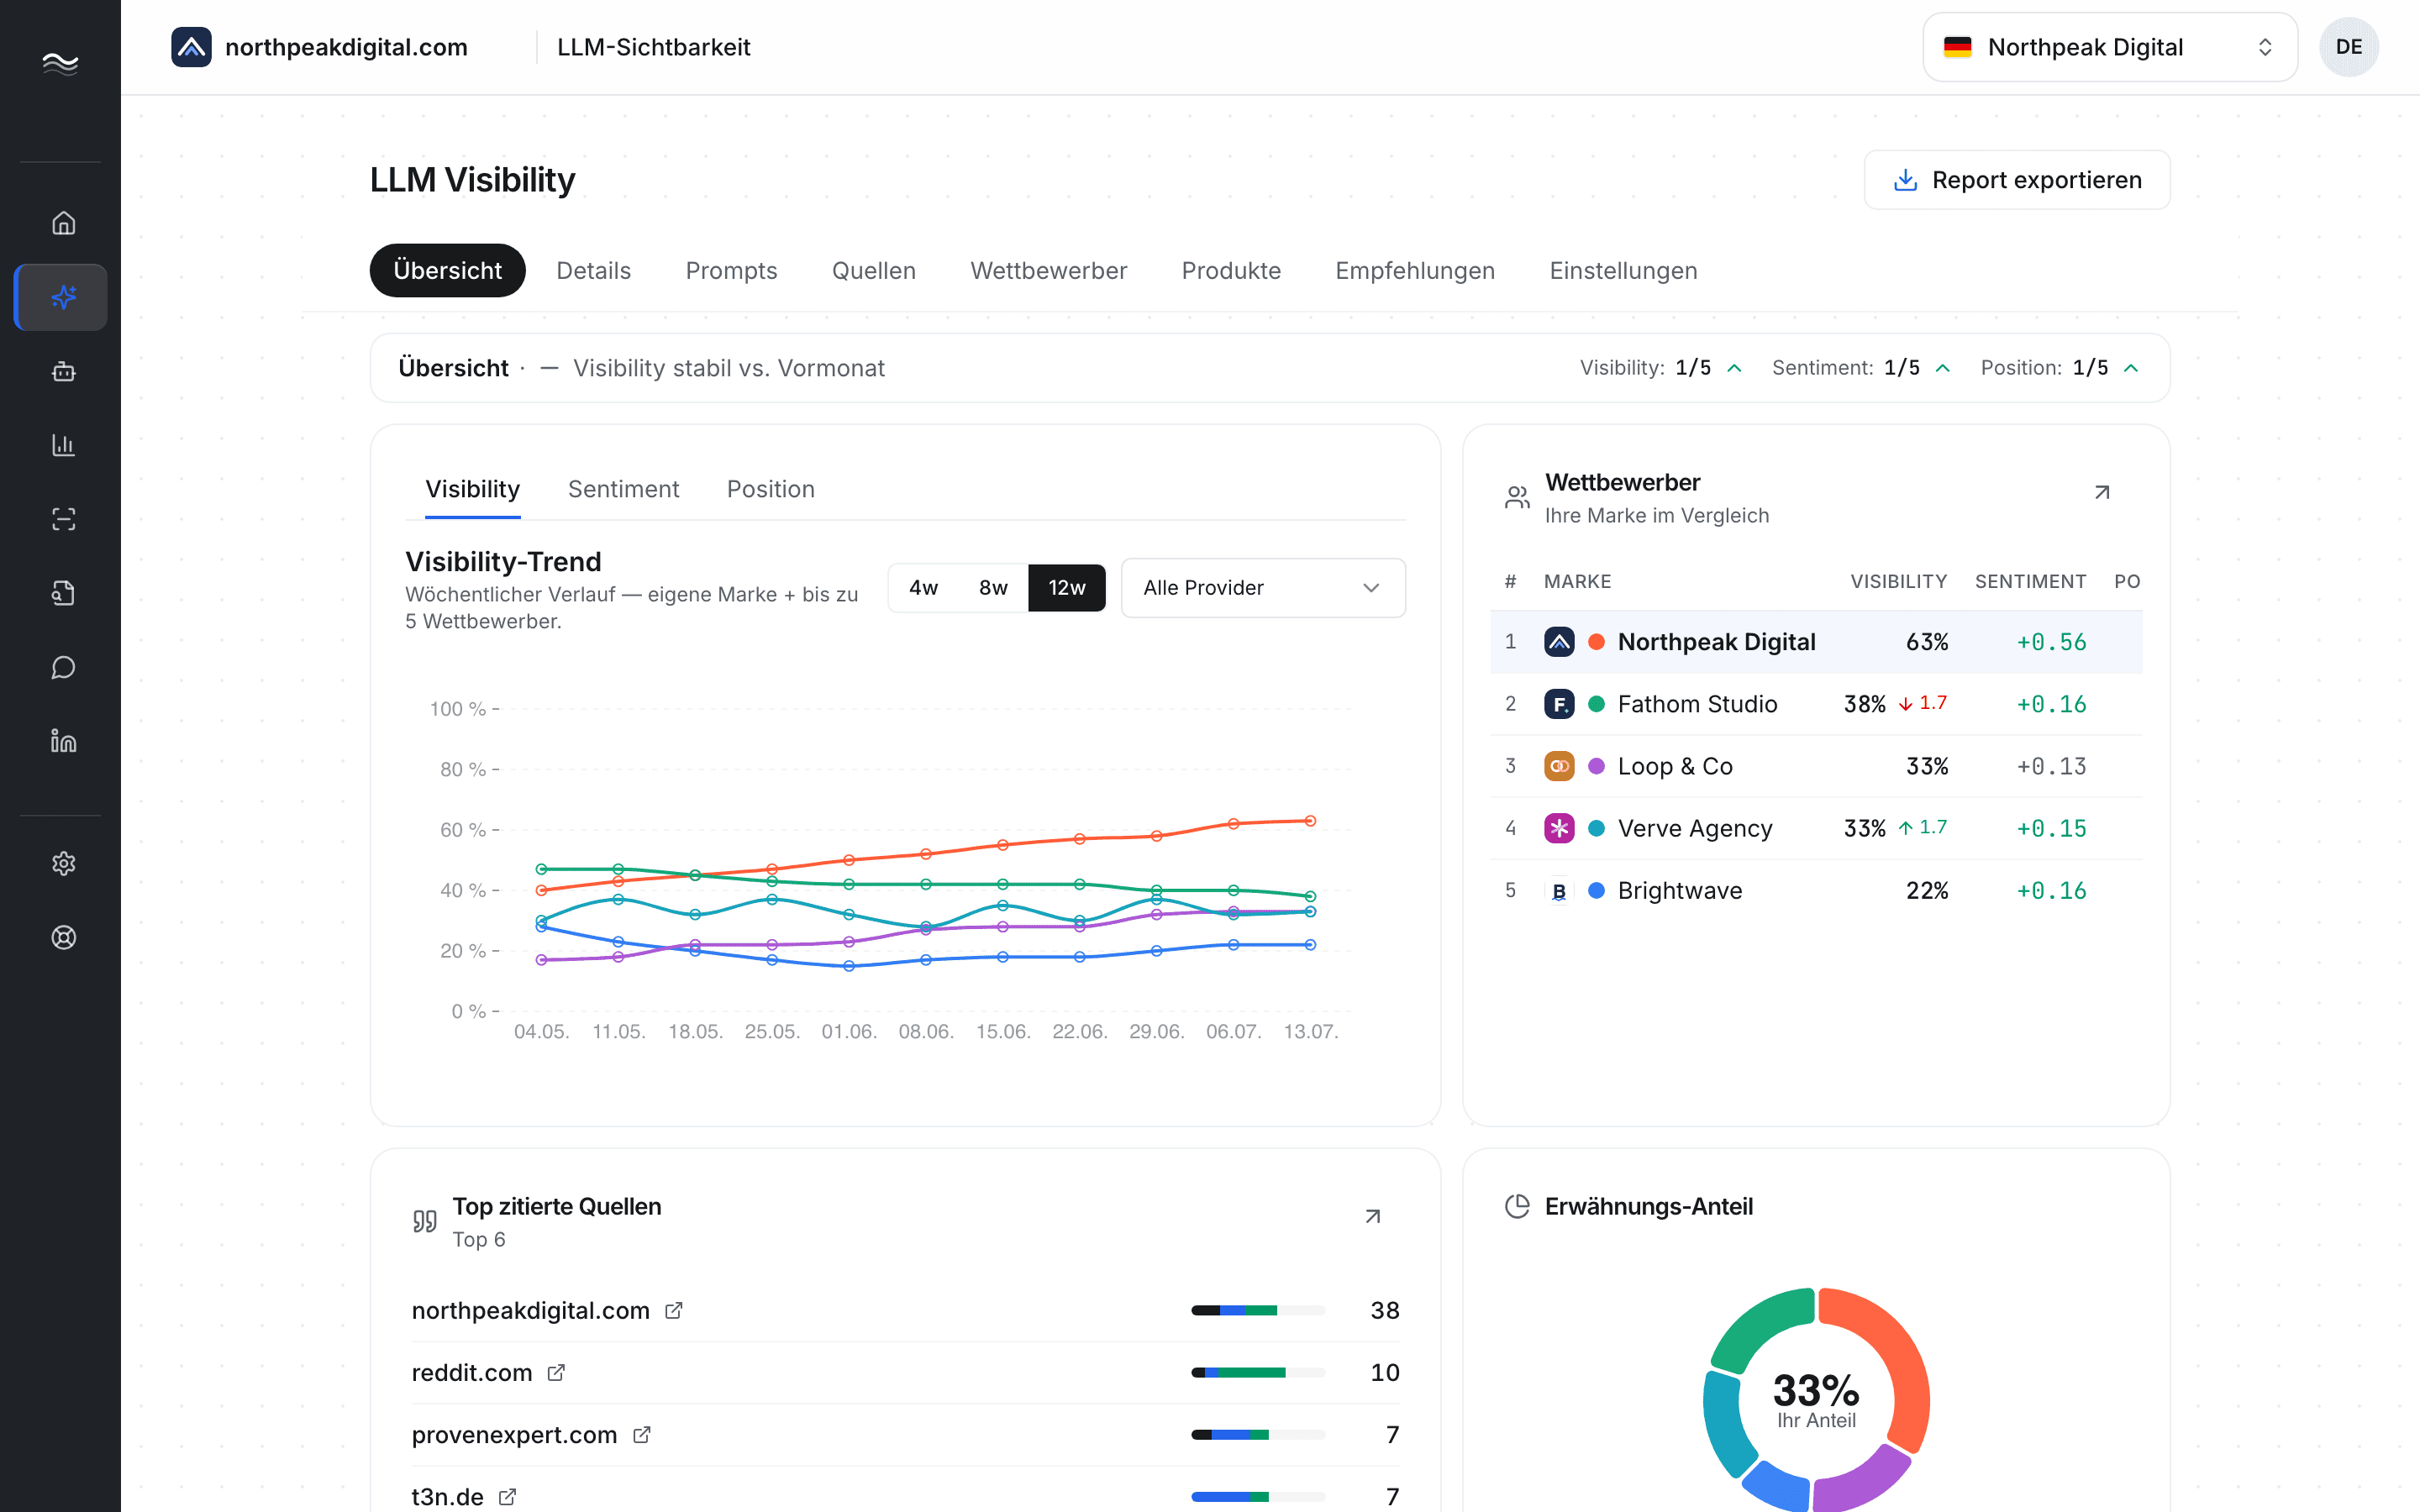Click the Loop & Co brand logo
The height and width of the screenshot is (1512, 2420).
(x=1559, y=766)
